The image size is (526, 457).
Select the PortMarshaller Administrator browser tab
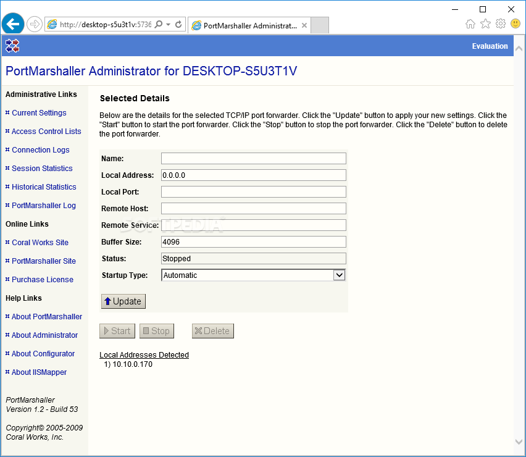point(249,25)
